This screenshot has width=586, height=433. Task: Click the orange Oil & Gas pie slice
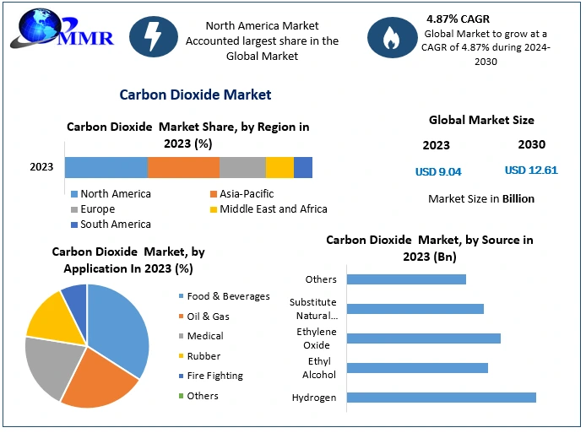tap(97, 384)
